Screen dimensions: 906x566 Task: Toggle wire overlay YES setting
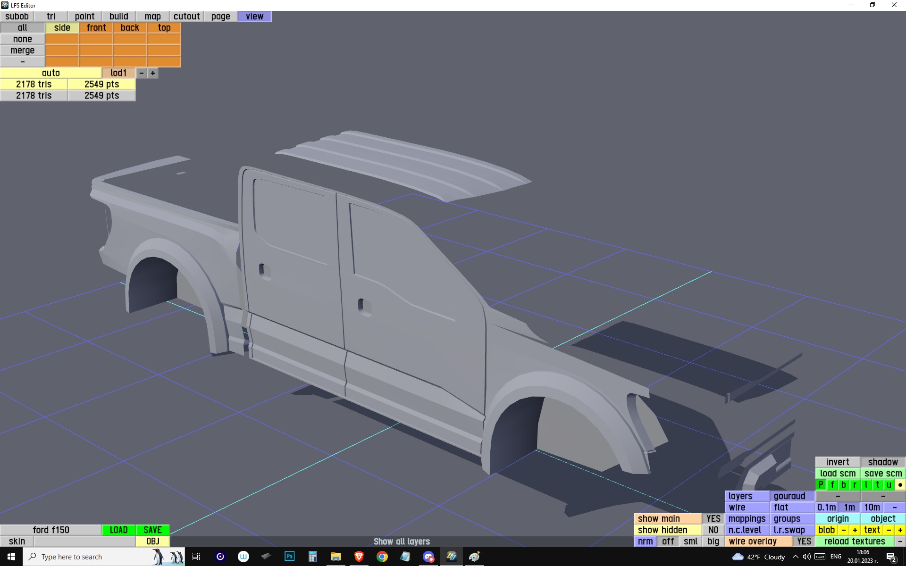(x=804, y=541)
